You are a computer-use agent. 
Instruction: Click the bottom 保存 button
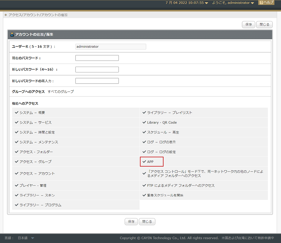[131, 221]
